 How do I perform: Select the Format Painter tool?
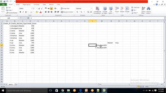tap(12, 13)
